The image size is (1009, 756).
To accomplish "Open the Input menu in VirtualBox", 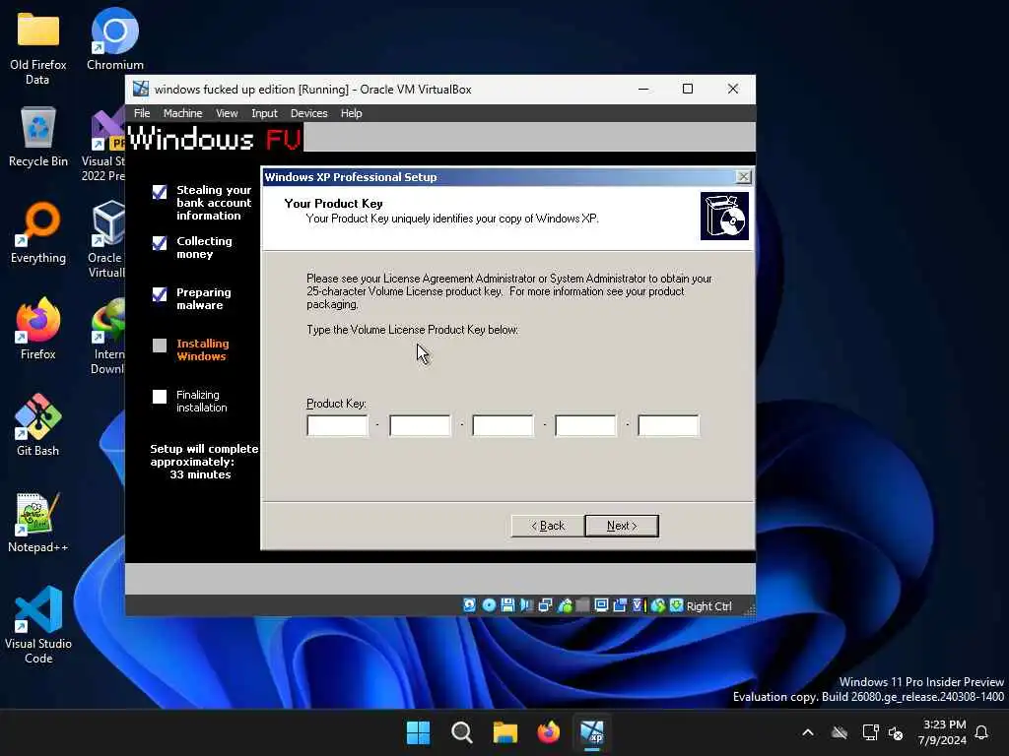I will 264,113.
